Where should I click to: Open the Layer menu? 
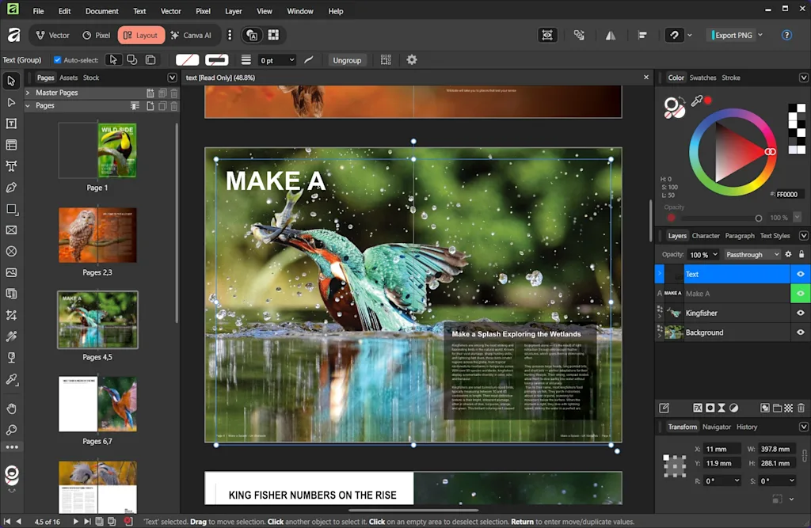coord(233,11)
